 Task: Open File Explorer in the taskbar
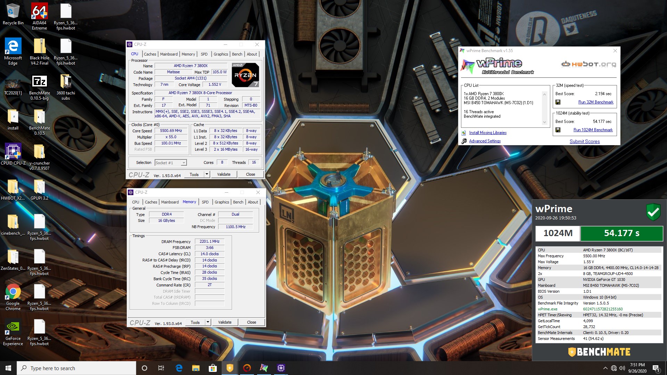pos(196,368)
